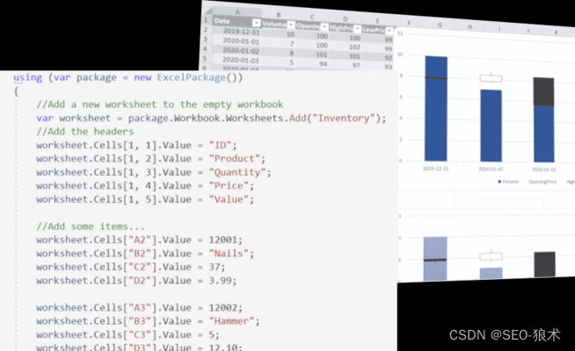
Task: Click the light blue bar in lower chart
Action: click(435, 259)
